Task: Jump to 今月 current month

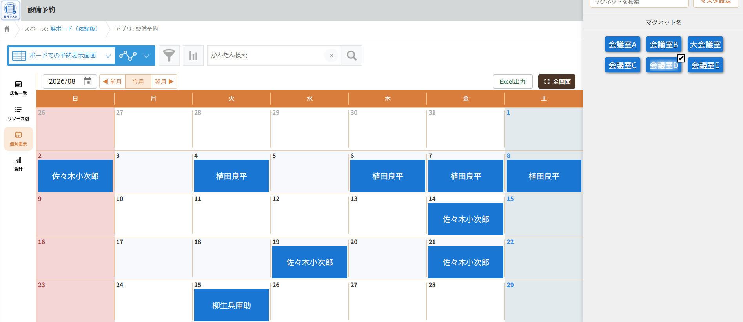Action: tap(138, 81)
